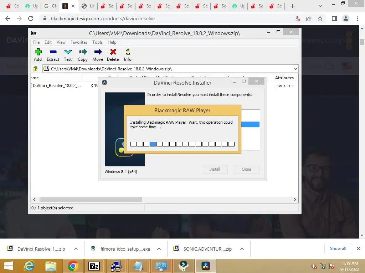This screenshot has width=365, height=273.
Task: Toggle the Chrome side panel icon
Action: [334, 18]
